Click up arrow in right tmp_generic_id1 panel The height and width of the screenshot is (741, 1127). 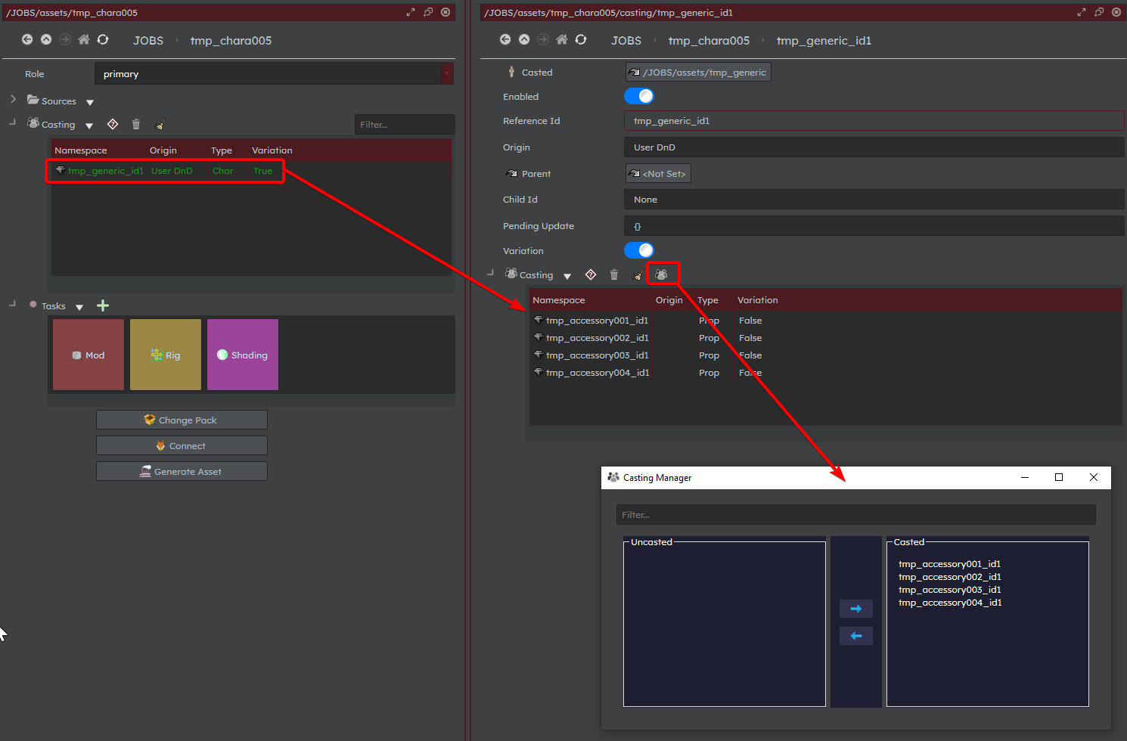tap(524, 39)
